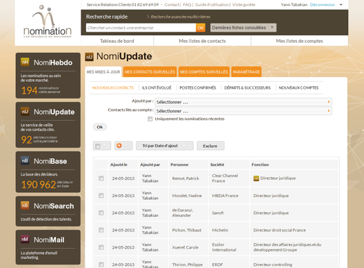
Task: Select checkbox for Mondet, Nadine row
Action: (101, 196)
